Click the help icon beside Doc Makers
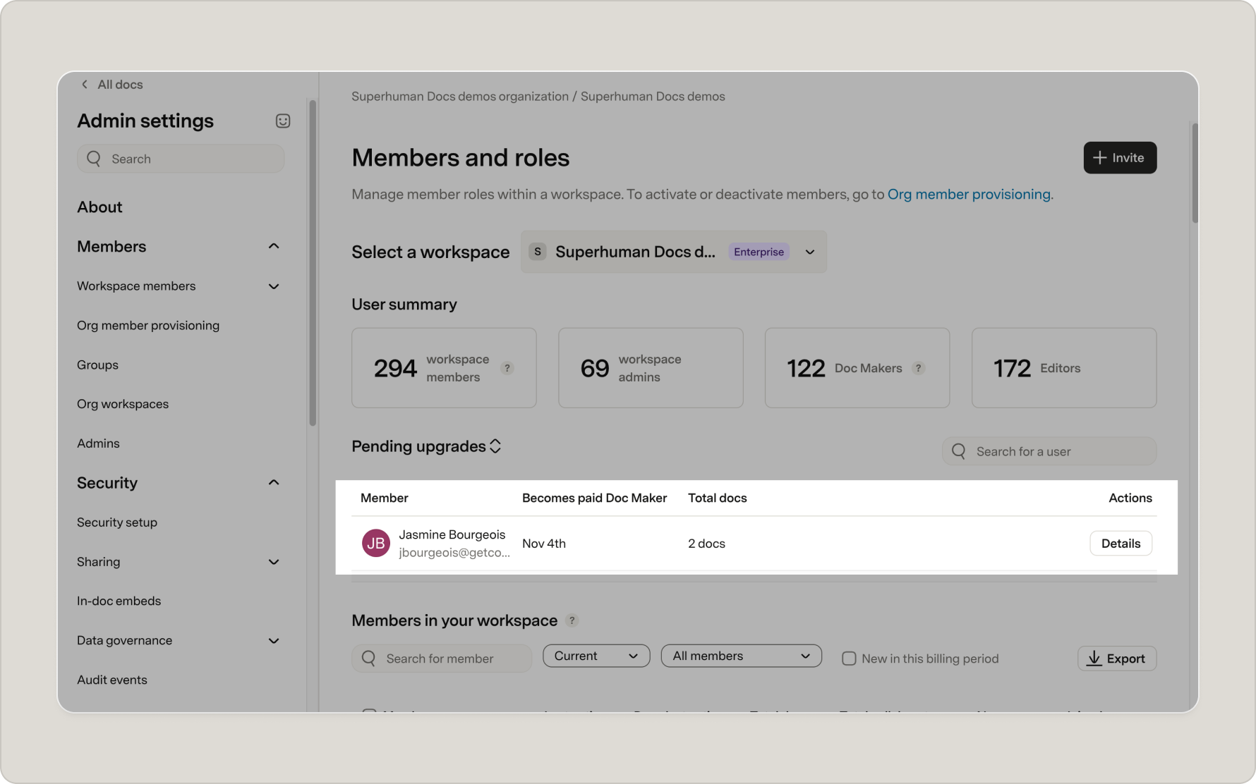Image resolution: width=1256 pixels, height=784 pixels. [x=918, y=368]
